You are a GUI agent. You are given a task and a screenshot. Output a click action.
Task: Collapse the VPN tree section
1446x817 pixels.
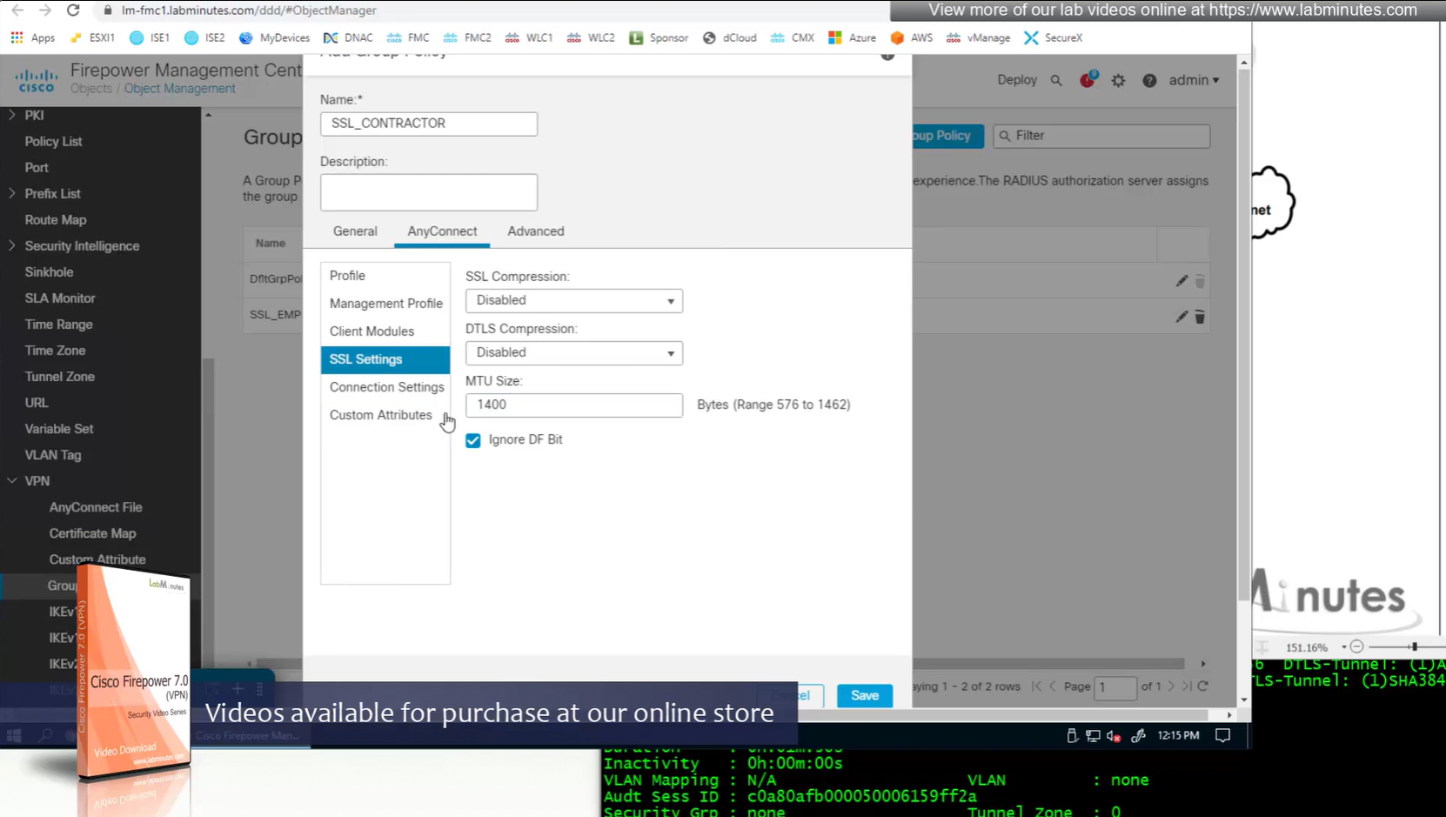(x=12, y=480)
